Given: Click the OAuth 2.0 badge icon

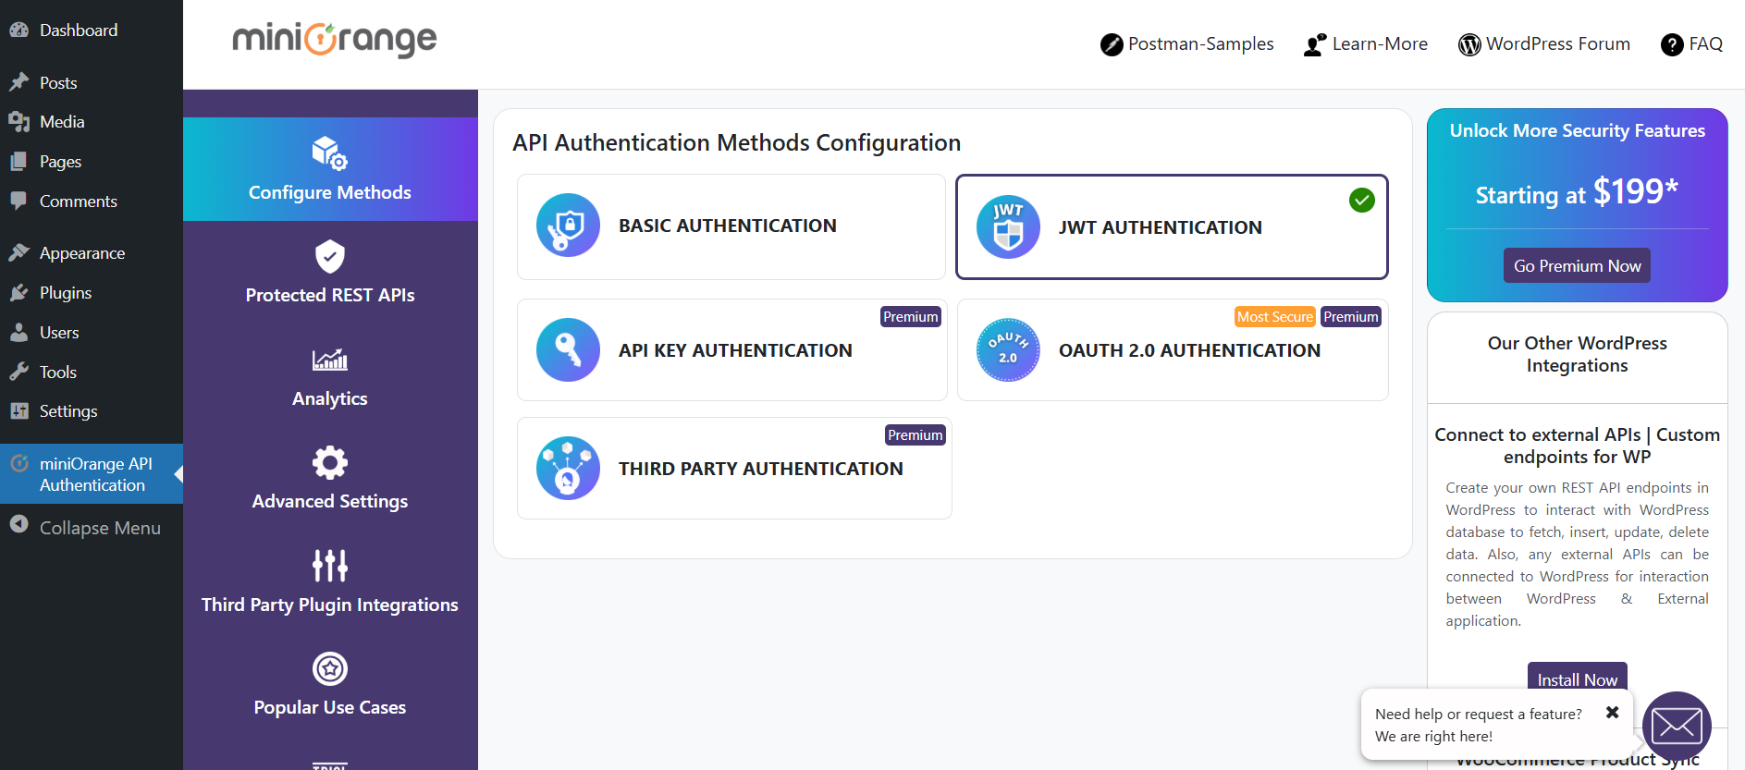Looking at the screenshot, I should click(1008, 350).
